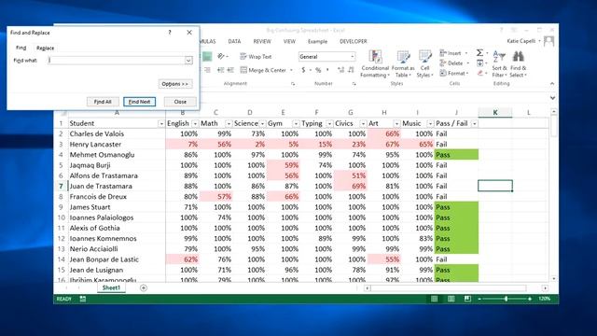Image resolution: width=597 pixels, height=336 pixels.
Task: Open the Math column filter dropdown
Action: click(229, 124)
